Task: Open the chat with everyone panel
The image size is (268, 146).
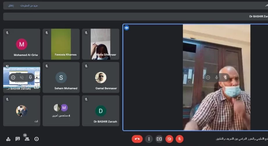Action: click(18, 139)
